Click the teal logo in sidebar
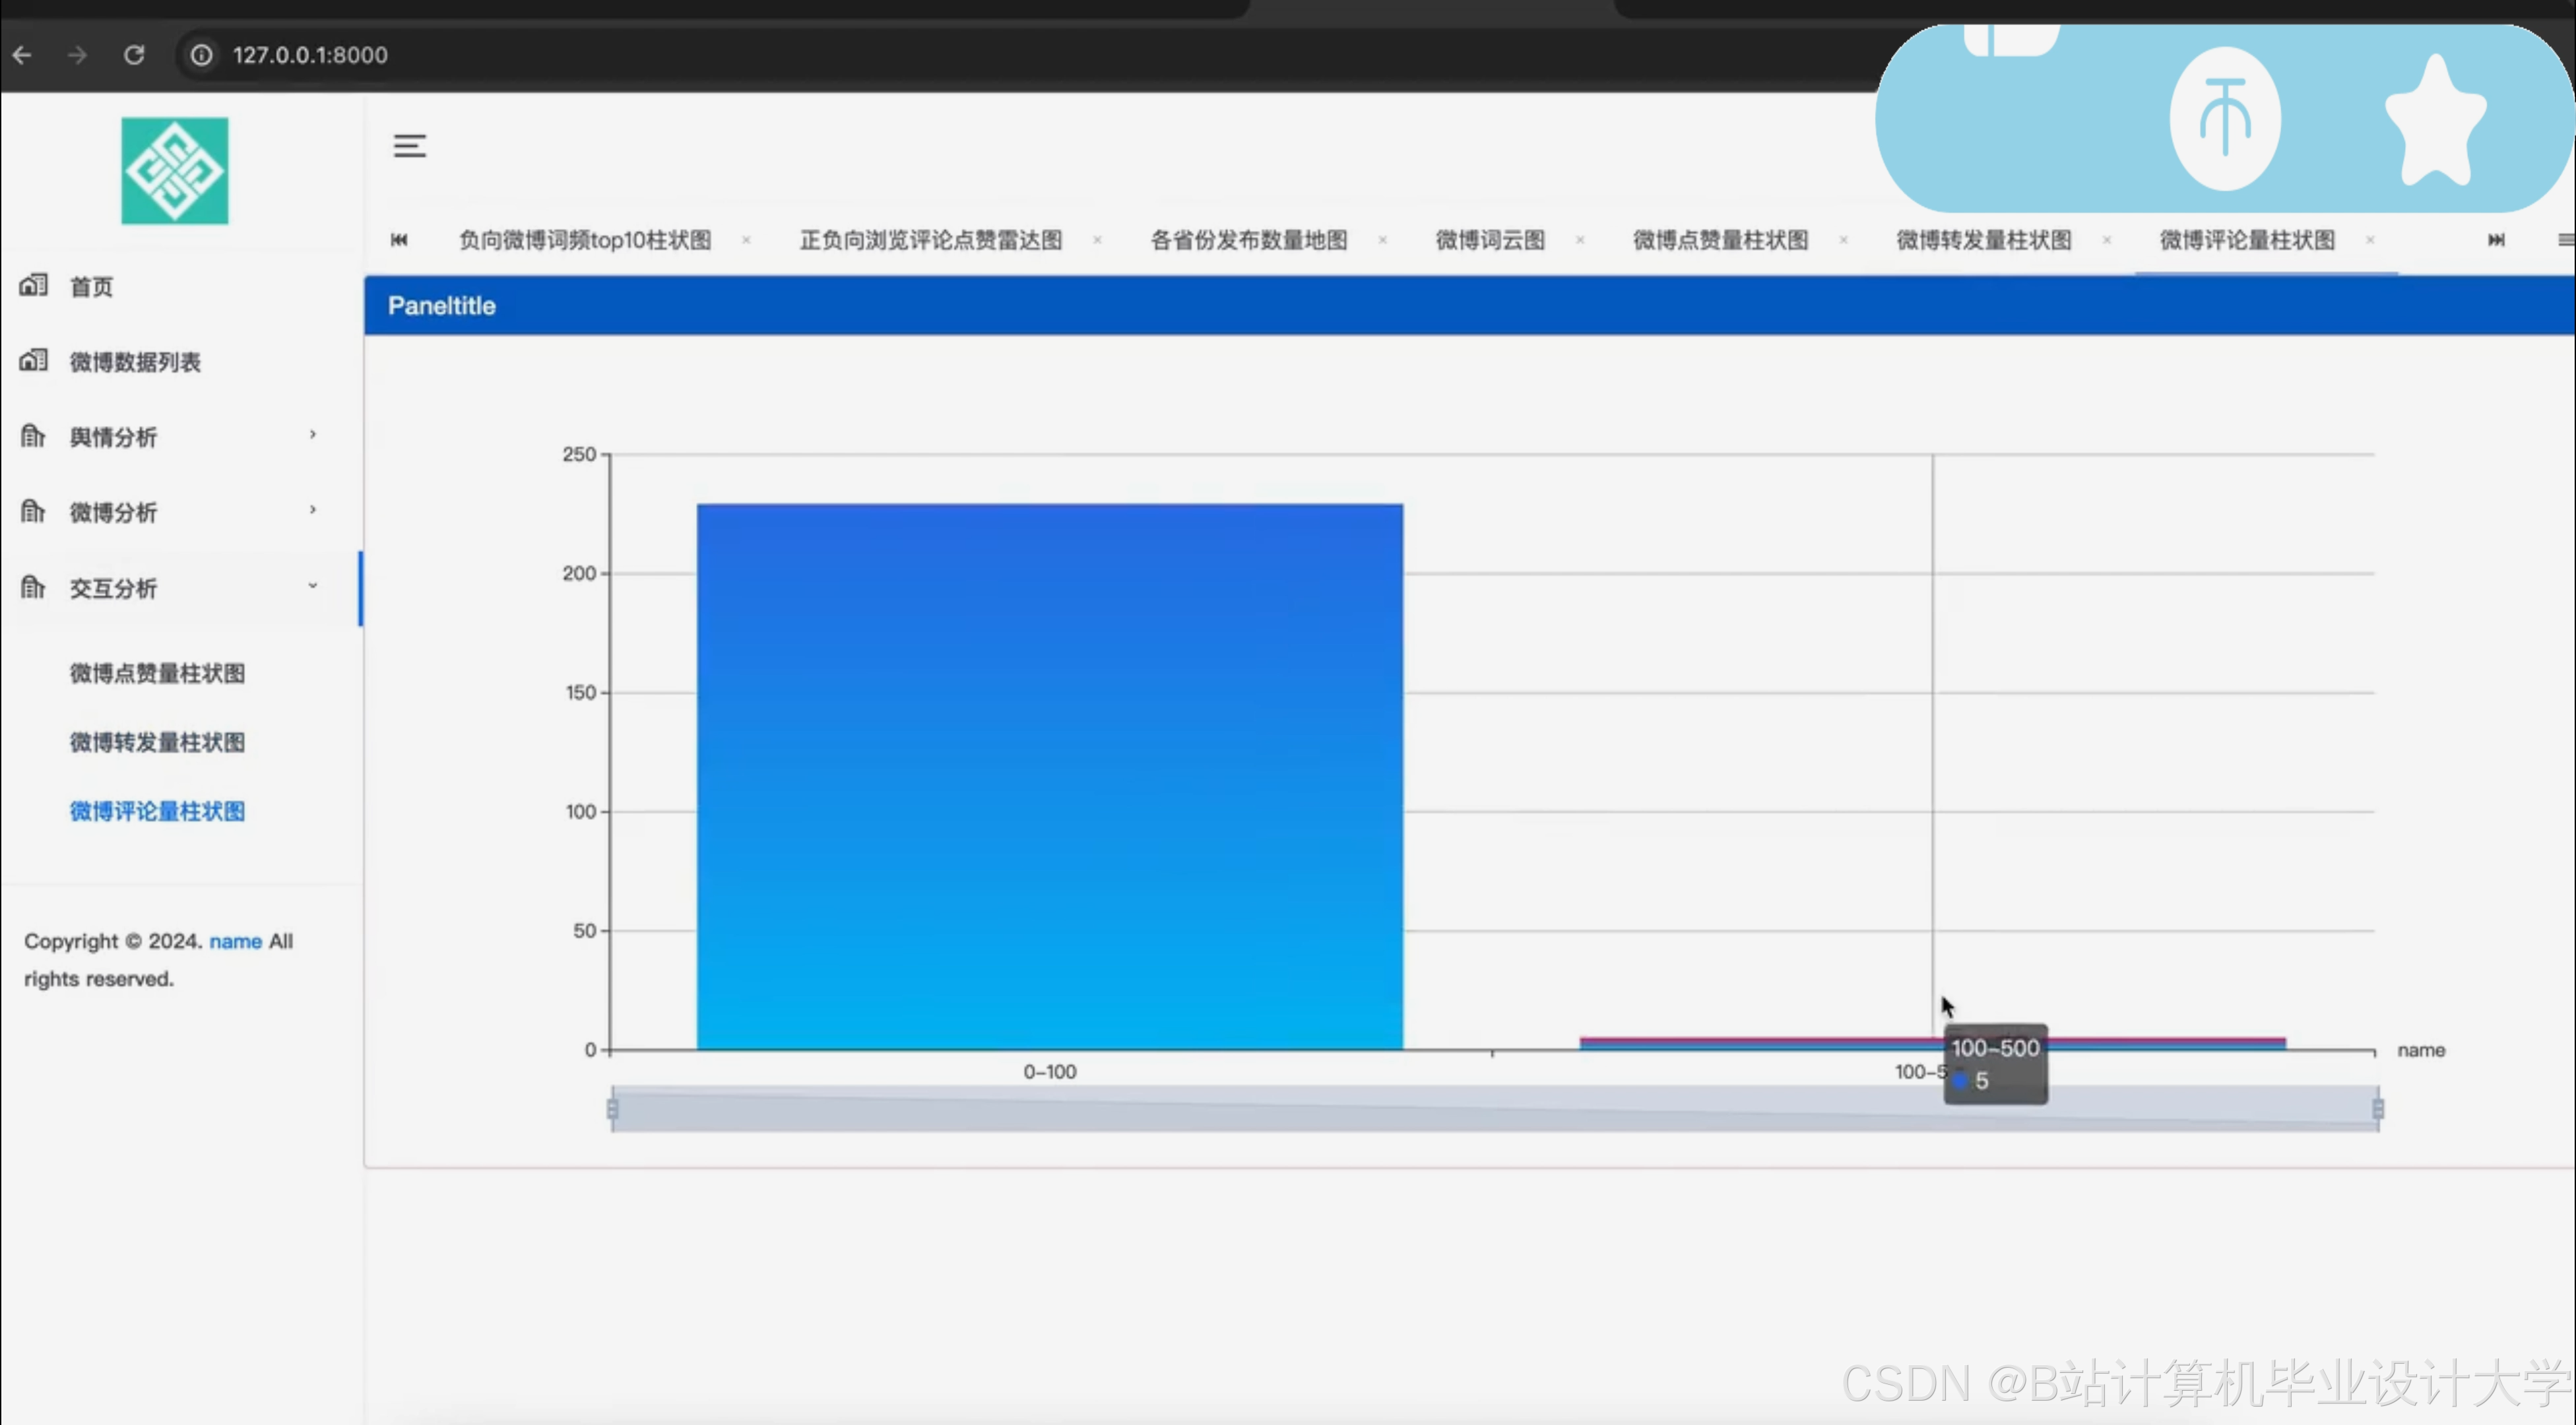This screenshot has height=1425, width=2576. pos(175,171)
